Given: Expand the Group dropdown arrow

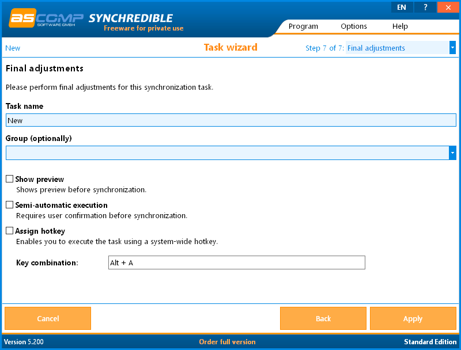Looking at the screenshot, I should 452,153.
